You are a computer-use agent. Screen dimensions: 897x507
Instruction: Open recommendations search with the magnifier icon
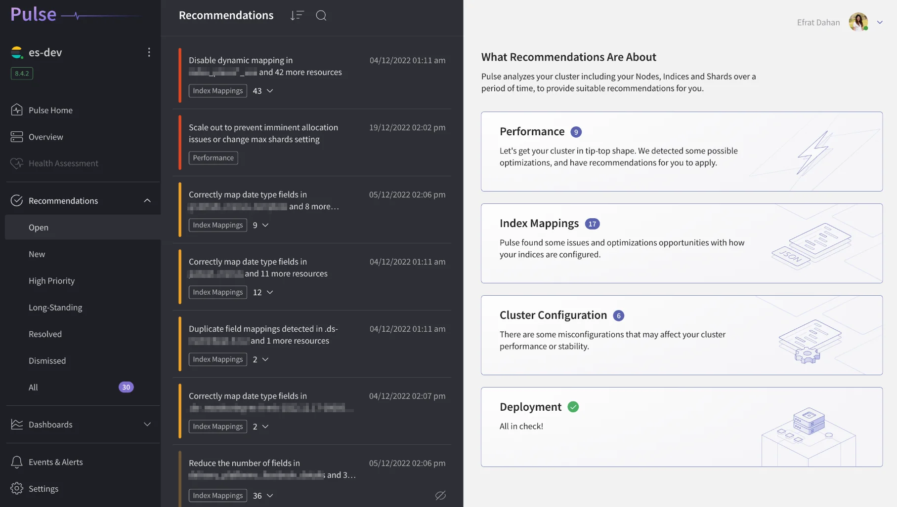click(x=321, y=15)
